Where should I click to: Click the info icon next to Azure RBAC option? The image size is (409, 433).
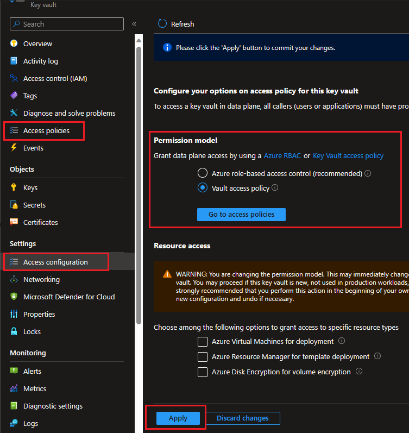coord(368,173)
